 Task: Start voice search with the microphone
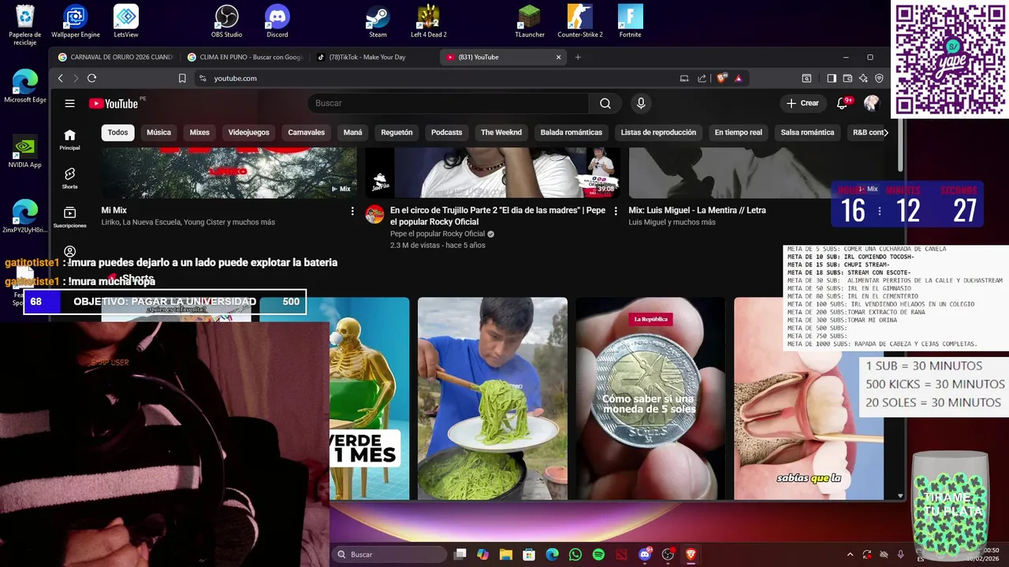(x=641, y=103)
